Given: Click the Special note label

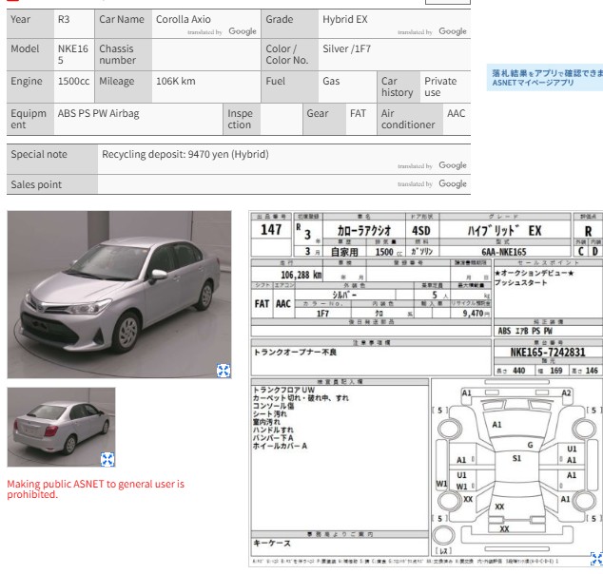Looking at the screenshot, I should [39, 154].
